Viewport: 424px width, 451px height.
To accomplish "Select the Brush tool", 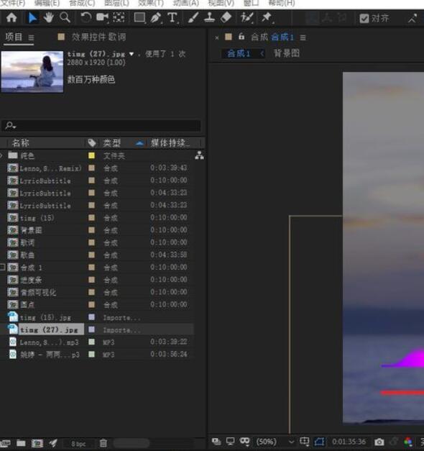I will pyautogui.click(x=193, y=18).
